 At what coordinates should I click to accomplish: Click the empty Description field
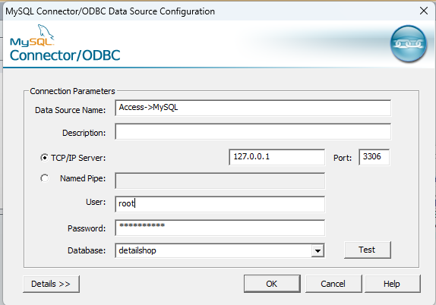pos(253,132)
